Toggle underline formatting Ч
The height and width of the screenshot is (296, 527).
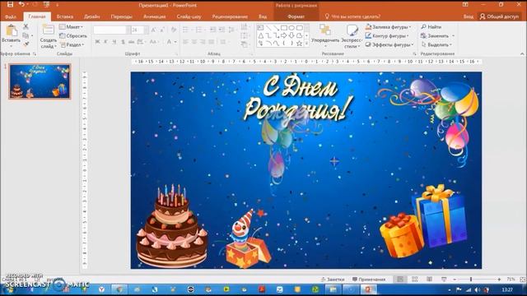(x=114, y=42)
